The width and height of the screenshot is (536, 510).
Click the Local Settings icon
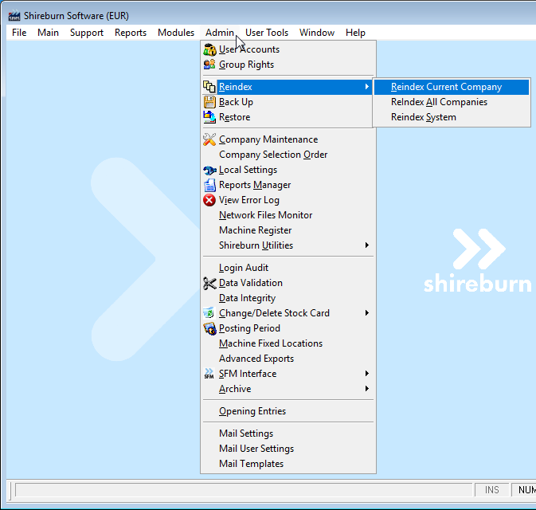pos(209,170)
